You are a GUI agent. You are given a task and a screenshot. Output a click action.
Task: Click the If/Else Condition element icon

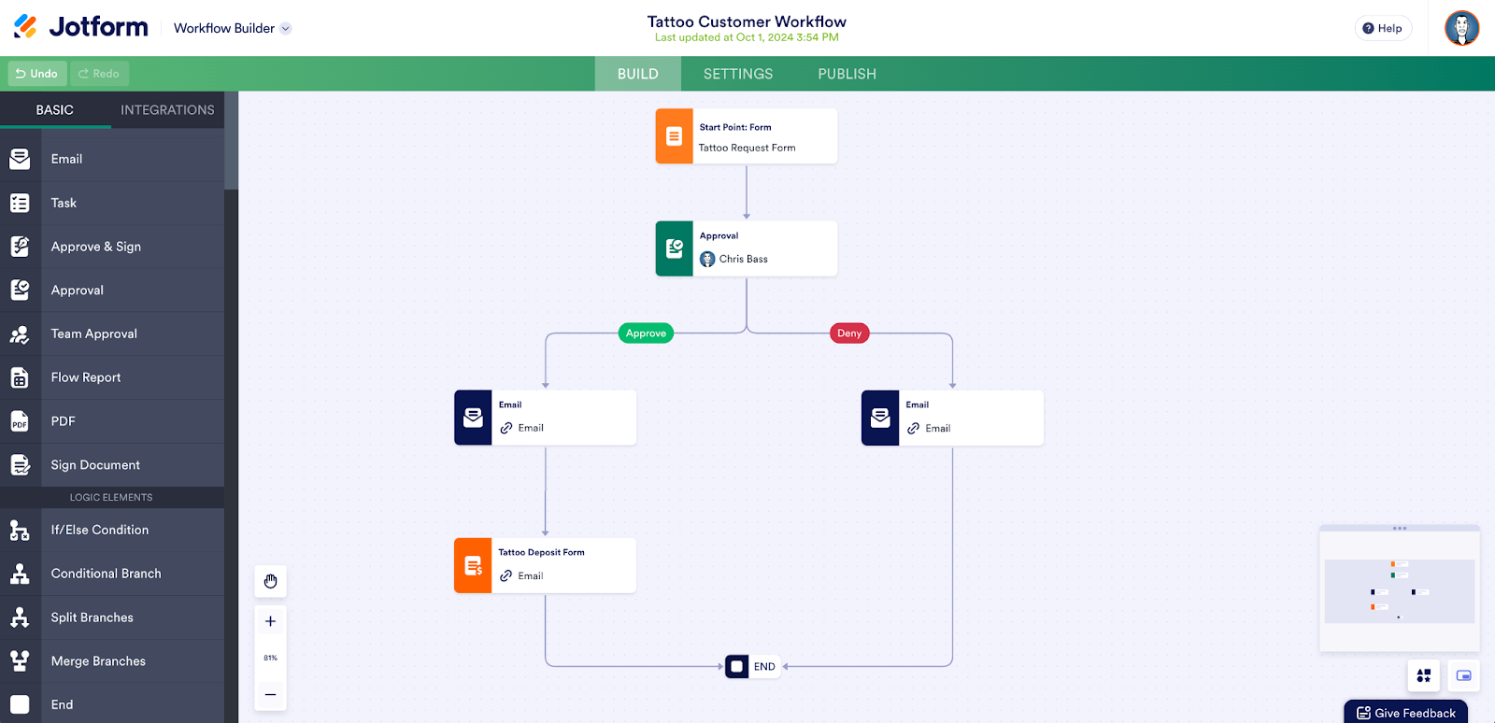coord(20,530)
